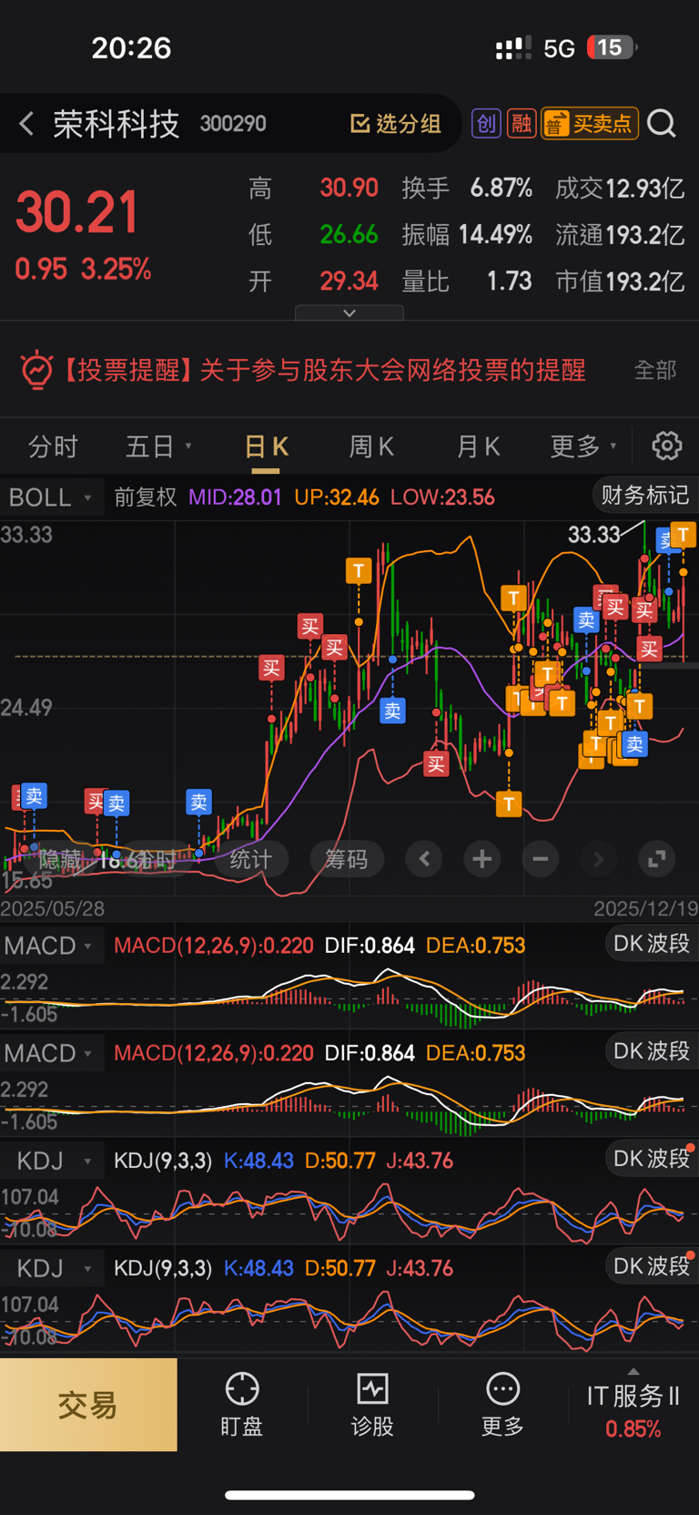Image resolution: width=699 pixels, height=1515 pixels.
Task: Open the second KDJ indicator dropdown
Action: [x=50, y=1268]
